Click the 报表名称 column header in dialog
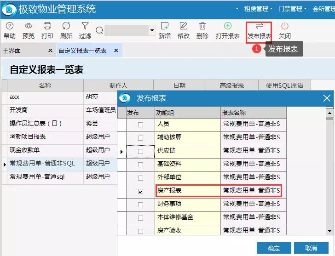The width and height of the screenshot is (335, 256). click(x=254, y=113)
